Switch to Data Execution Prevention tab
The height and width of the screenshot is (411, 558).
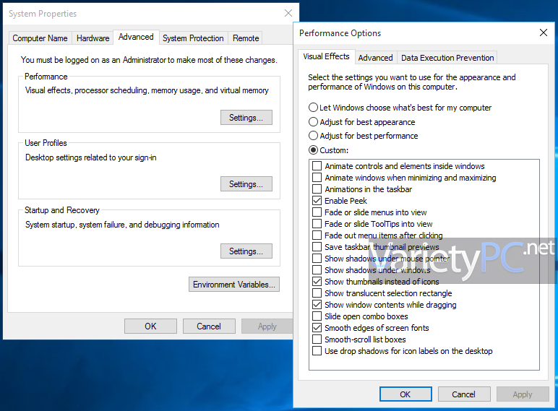tap(447, 58)
